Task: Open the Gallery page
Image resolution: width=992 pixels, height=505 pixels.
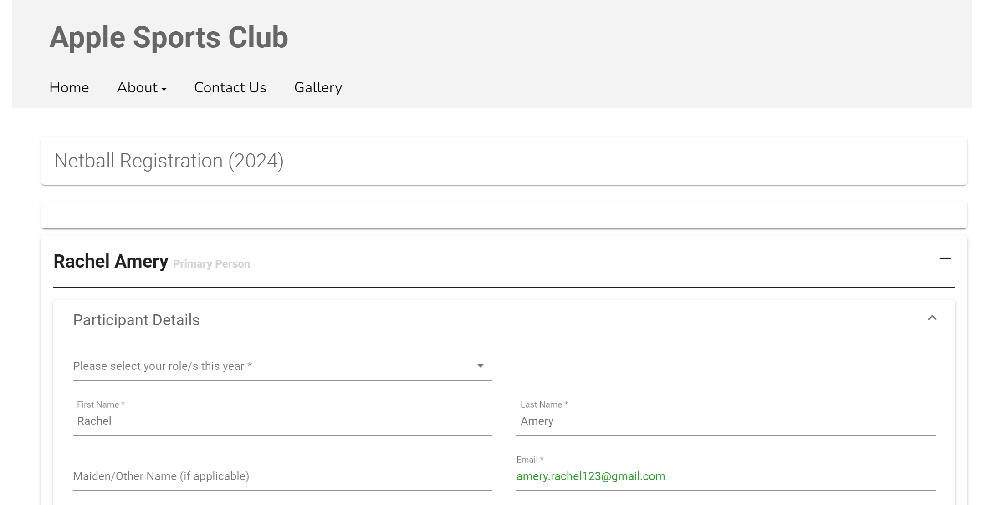Action: click(318, 87)
